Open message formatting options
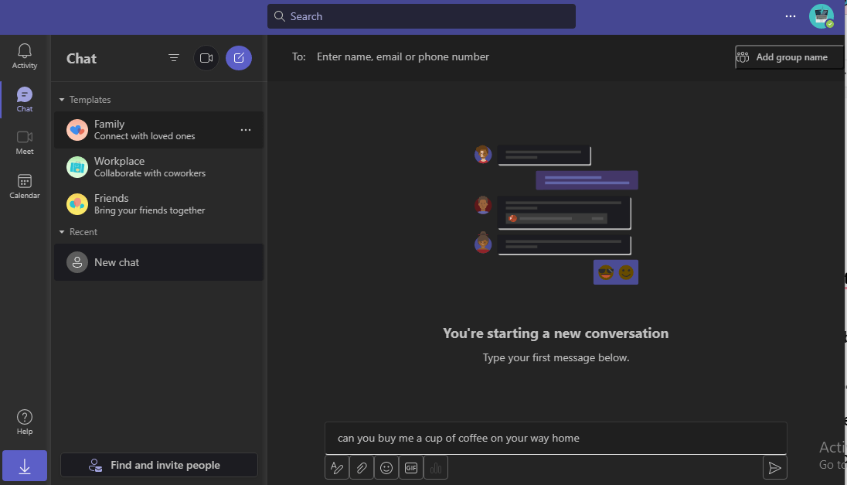Viewport: 847px width, 485px height. click(x=336, y=467)
